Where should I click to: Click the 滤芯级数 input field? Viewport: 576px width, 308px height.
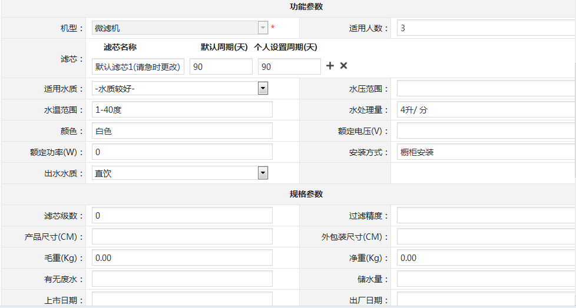coord(182,215)
